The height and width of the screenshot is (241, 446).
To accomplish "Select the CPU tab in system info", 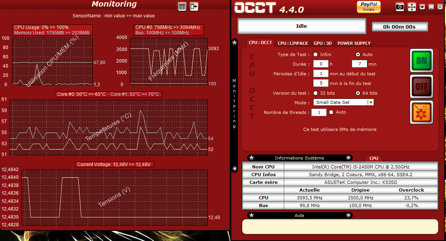I will click(x=374, y=158).
